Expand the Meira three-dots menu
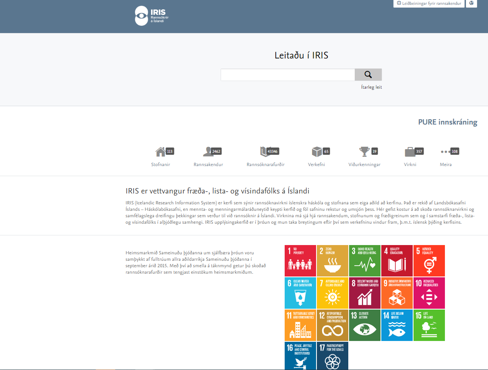Viewport: 488px width, 370px height. click(x=446, y=152)
